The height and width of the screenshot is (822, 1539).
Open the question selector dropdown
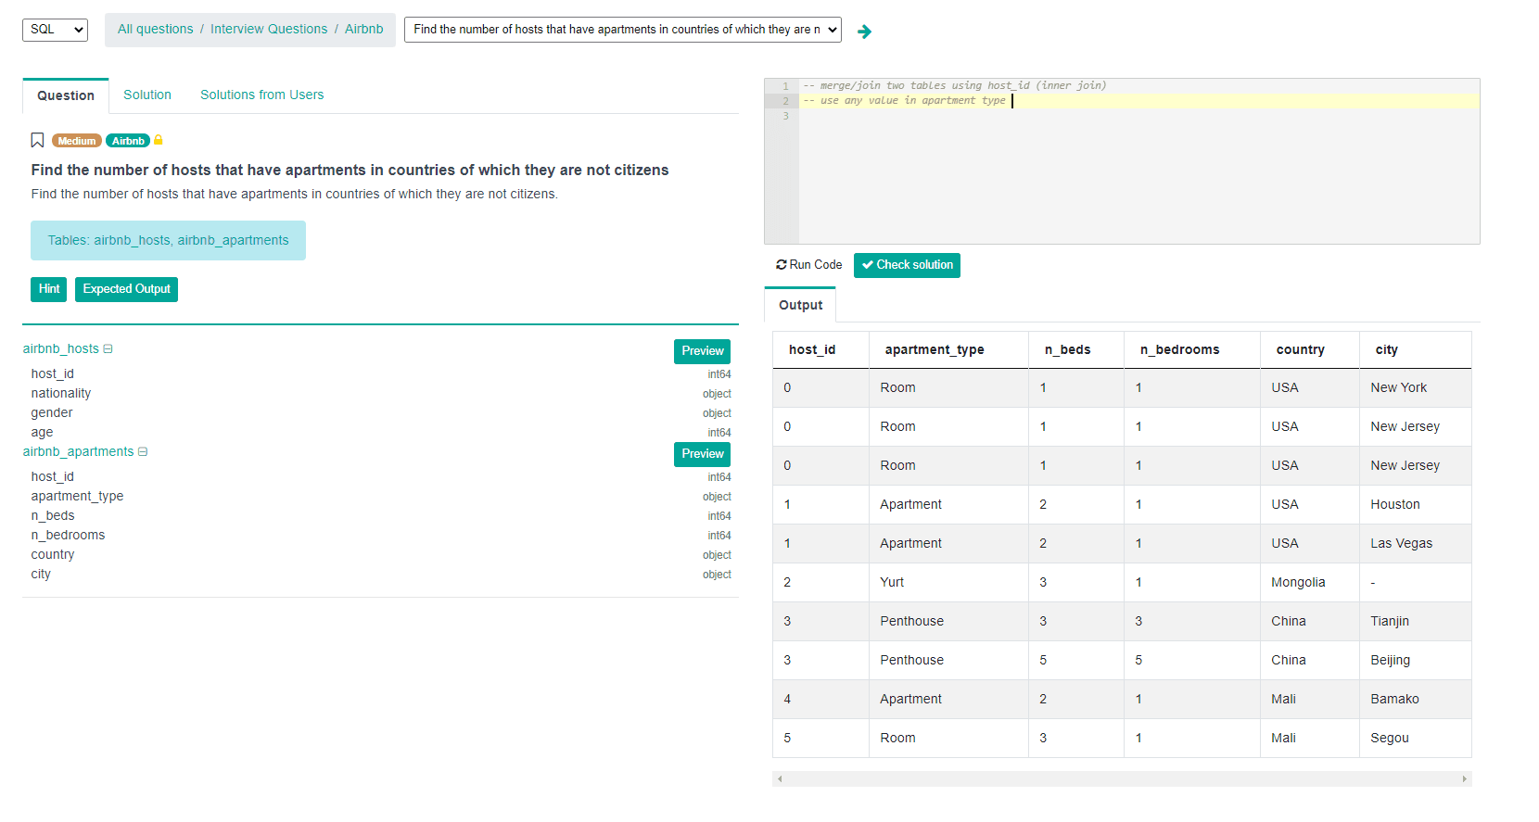pyautogui.click(x=622, y=30)
